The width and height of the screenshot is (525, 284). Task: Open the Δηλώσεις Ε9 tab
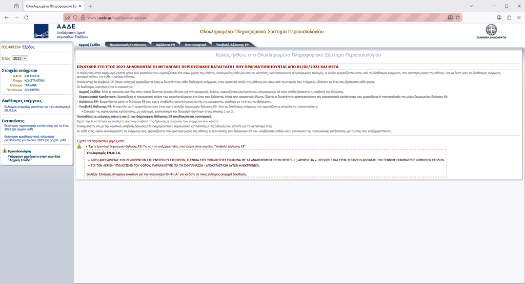(x=165, y=45)
